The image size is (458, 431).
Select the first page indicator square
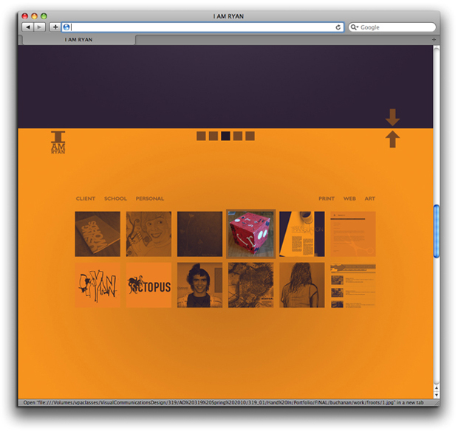click(x=201, y=136)
